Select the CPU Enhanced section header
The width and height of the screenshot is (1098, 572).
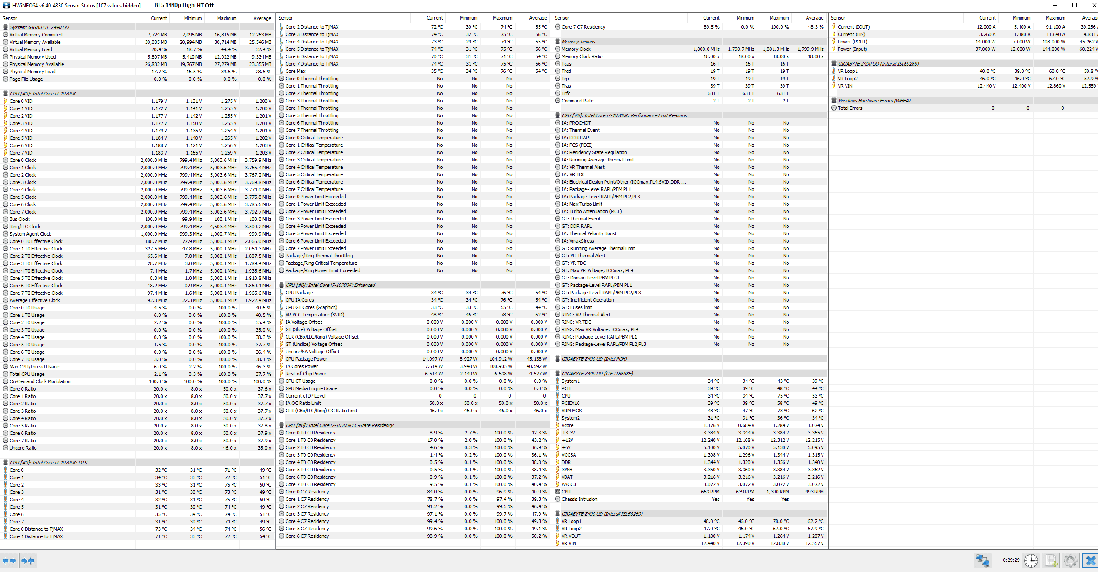413,285
